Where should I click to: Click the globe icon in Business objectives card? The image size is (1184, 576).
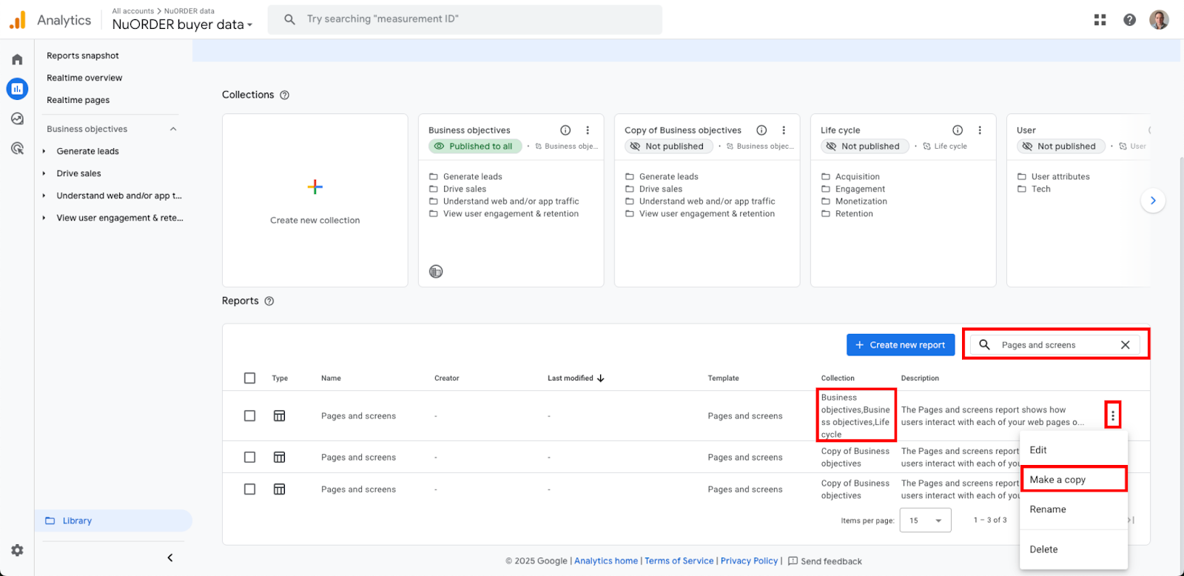point(436,272)
